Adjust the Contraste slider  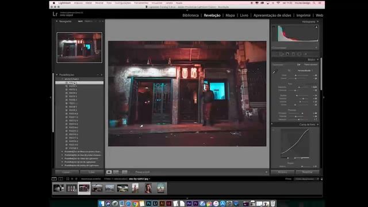(x=295, y=90)
